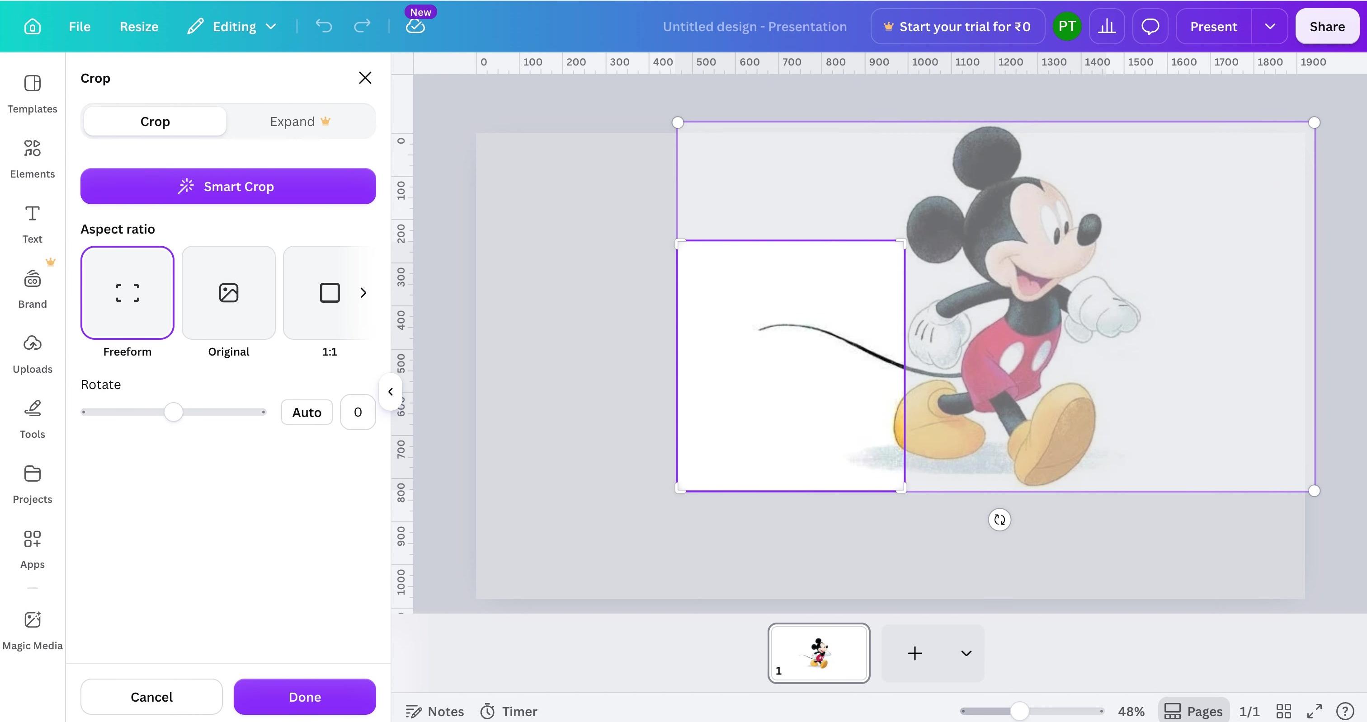This screenshot has height=722, width=1367.
Task: Click the Smart Crop button
Action: 228,186
